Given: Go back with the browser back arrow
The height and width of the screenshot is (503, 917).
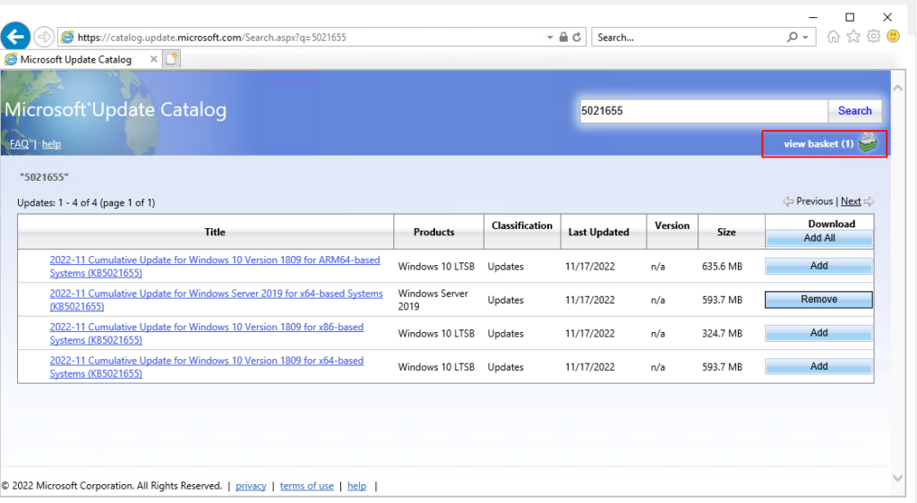Looking at the screenshot, I should (x=16, y=36).
